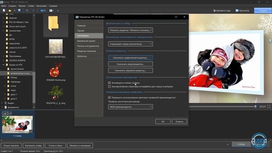Expand the Обзор subfolder
The width and height of the screenshot is (272, 153).
[5, 77]
